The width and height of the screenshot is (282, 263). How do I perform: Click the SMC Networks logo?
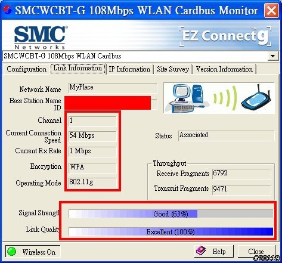(41, 38)
